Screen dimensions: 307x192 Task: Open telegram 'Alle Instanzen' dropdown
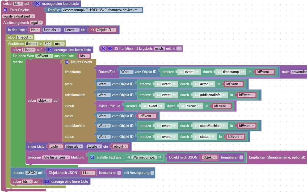56,157
